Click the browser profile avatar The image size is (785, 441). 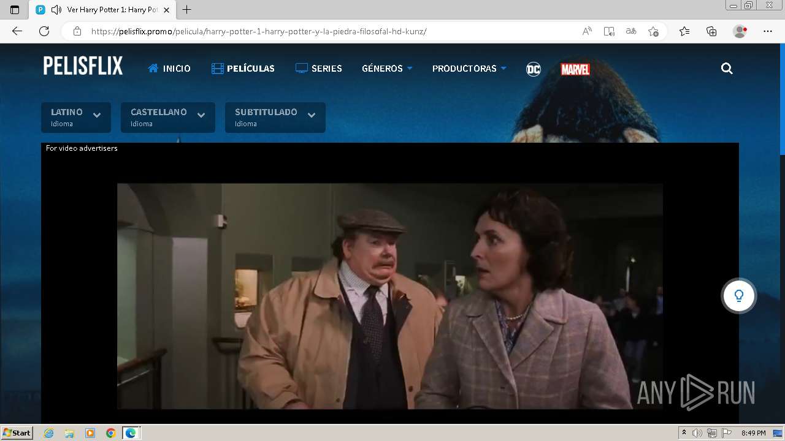tap(740, 31)
